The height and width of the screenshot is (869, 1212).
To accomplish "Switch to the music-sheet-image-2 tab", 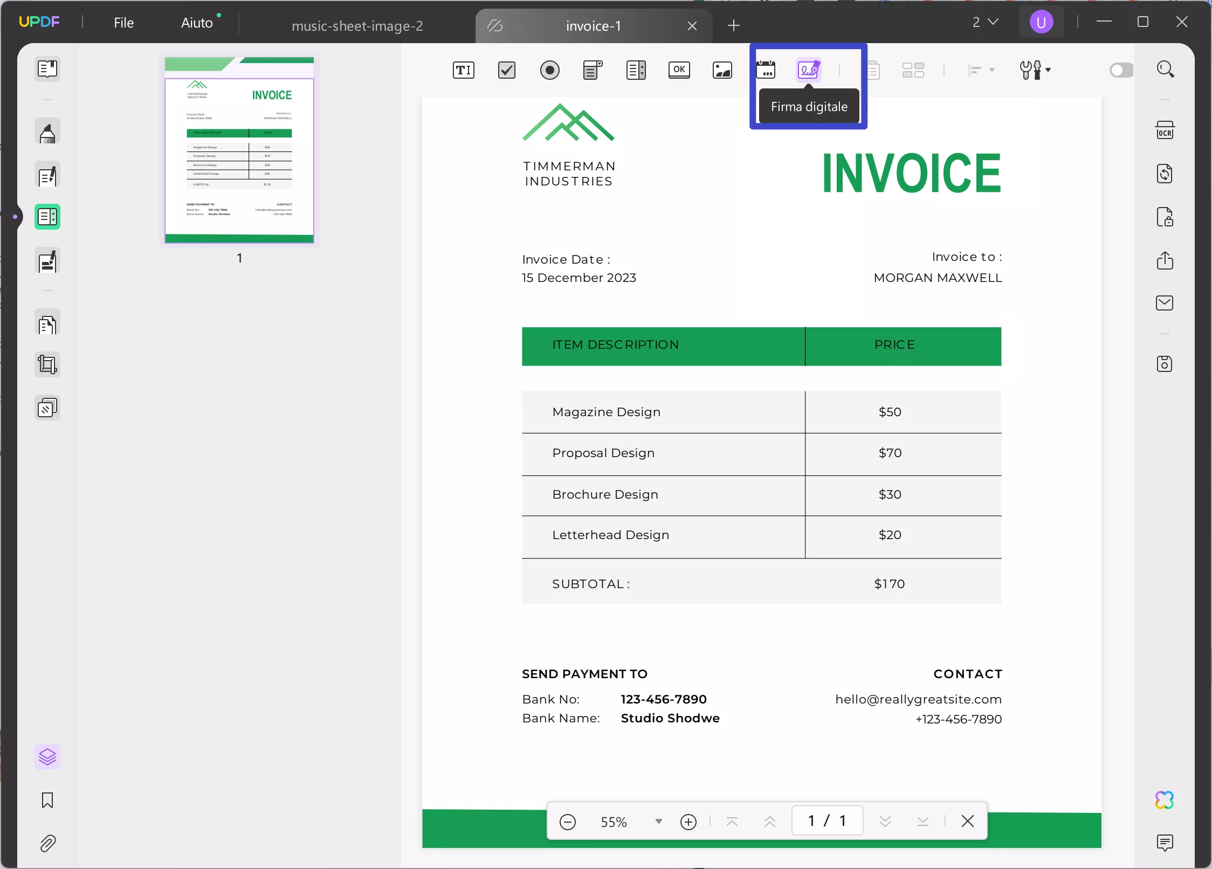I will [x=357, y=26].
